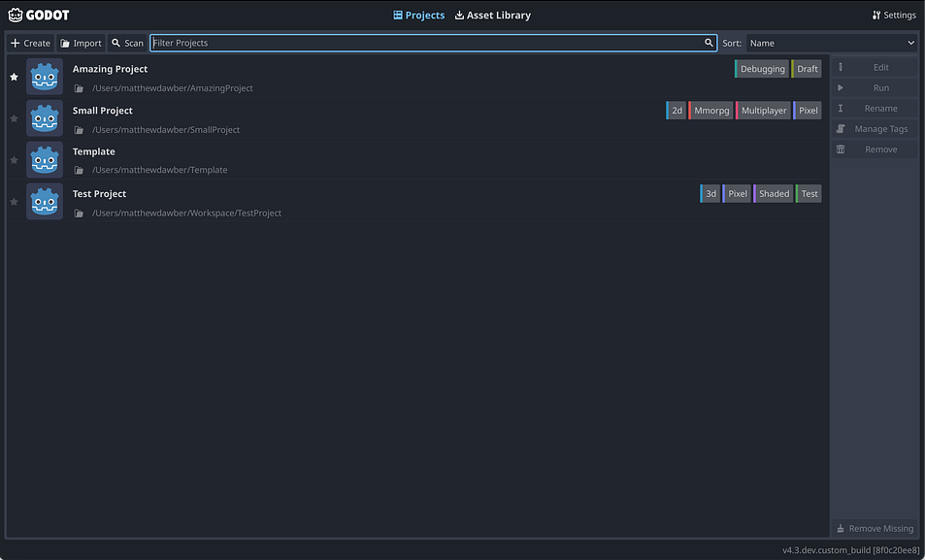Toggle favorite star for Amazing Project
925x560 pixels.
(15, 77)
